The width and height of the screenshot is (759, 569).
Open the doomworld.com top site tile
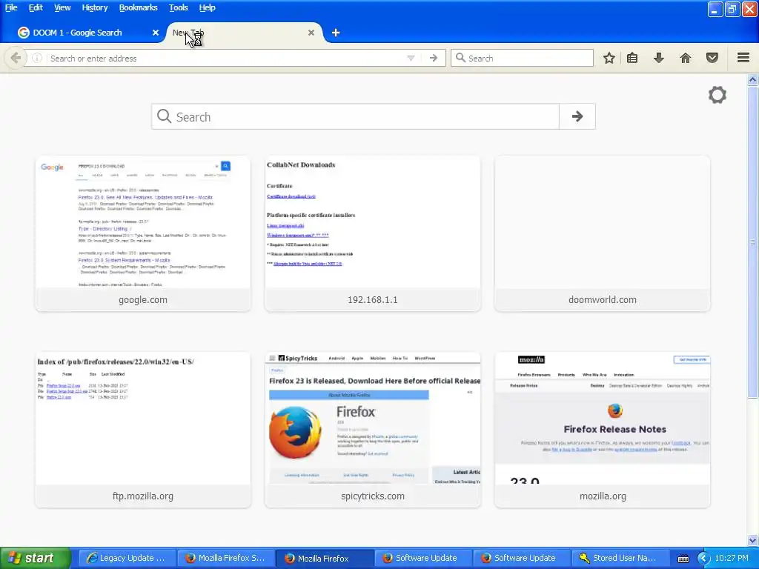pyautogui.click(x=602, y=233)
